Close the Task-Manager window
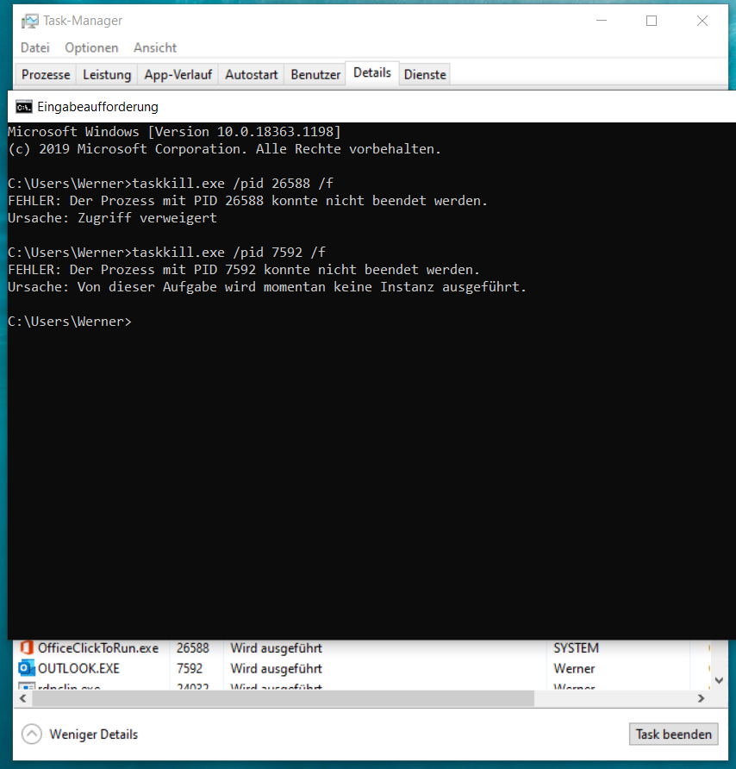Viewport: 736px width, 769px height. click(702, 21)
